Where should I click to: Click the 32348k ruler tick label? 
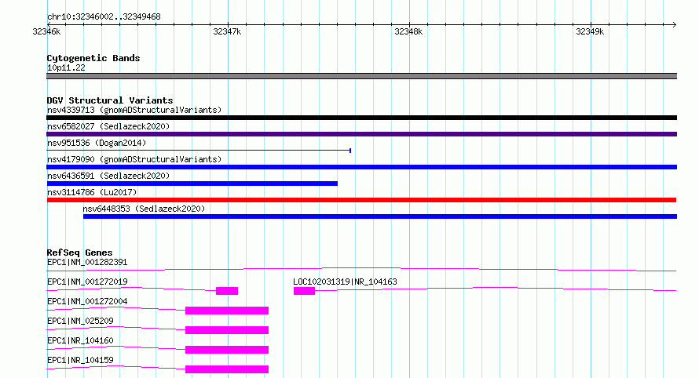point(408,31)
